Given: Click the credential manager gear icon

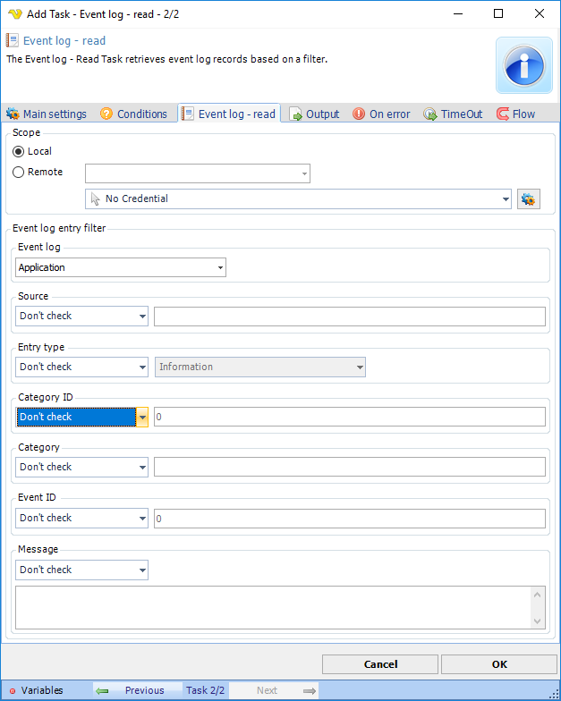Looking at the screenshot, I should pos(528,198).
